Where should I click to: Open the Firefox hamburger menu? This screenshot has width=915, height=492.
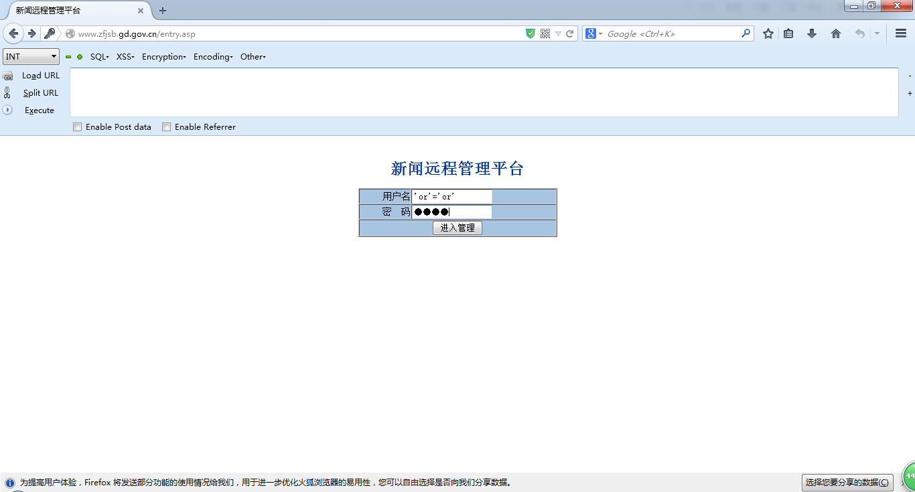click(x=901, y=33)
